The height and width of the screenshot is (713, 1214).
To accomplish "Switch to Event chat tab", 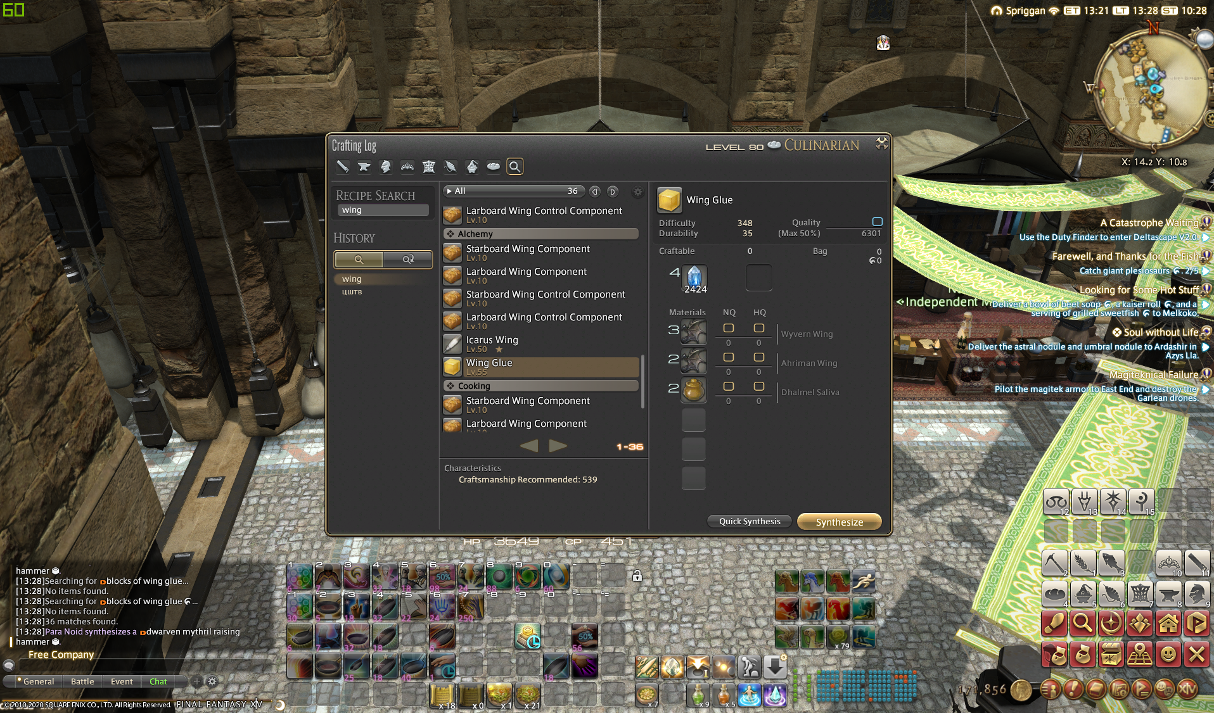I will tap(122, 681).
